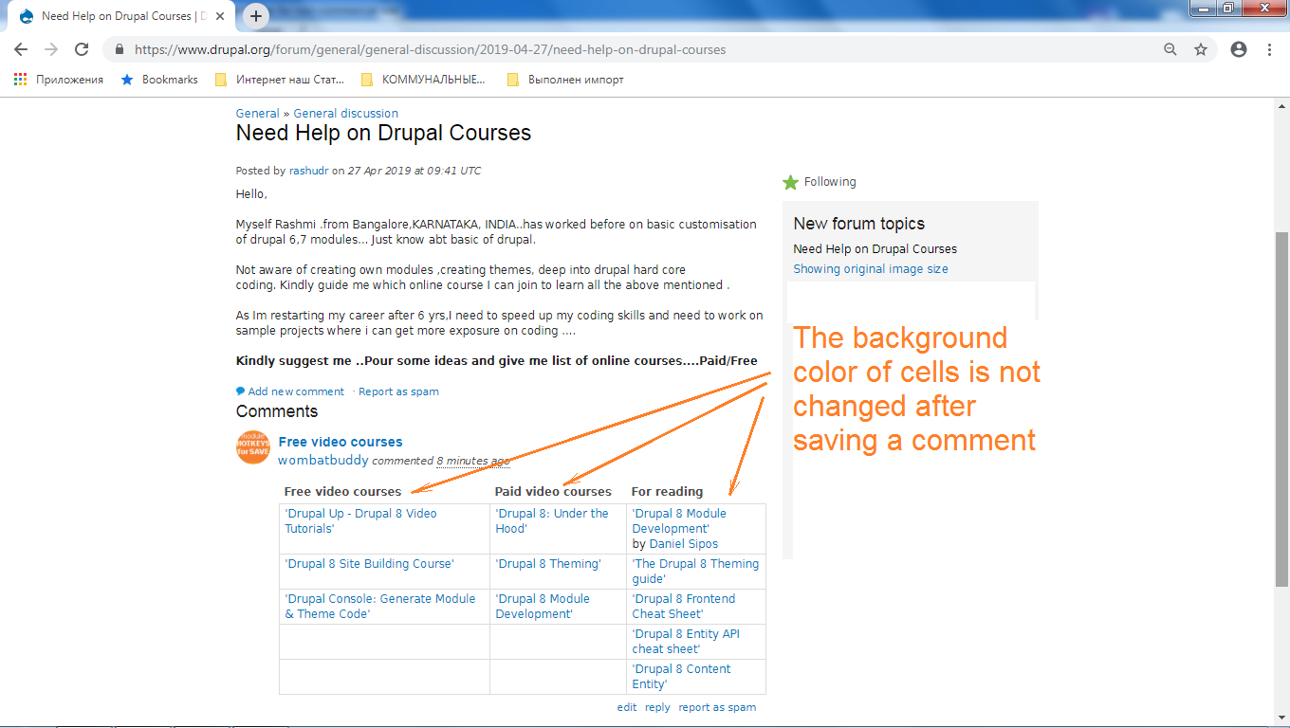
Task: Open the 'Drupal 8 Theming' paid course link
Action: pyautogui.click(x=548, y=563)
